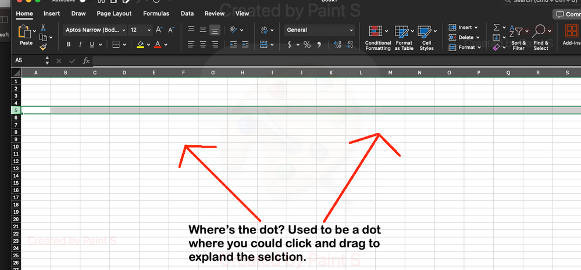This screenshot has width=581, height=270.
Task: Open Add-ins from the ribbon
Action: pyautogui.click(x=571, y=35)
